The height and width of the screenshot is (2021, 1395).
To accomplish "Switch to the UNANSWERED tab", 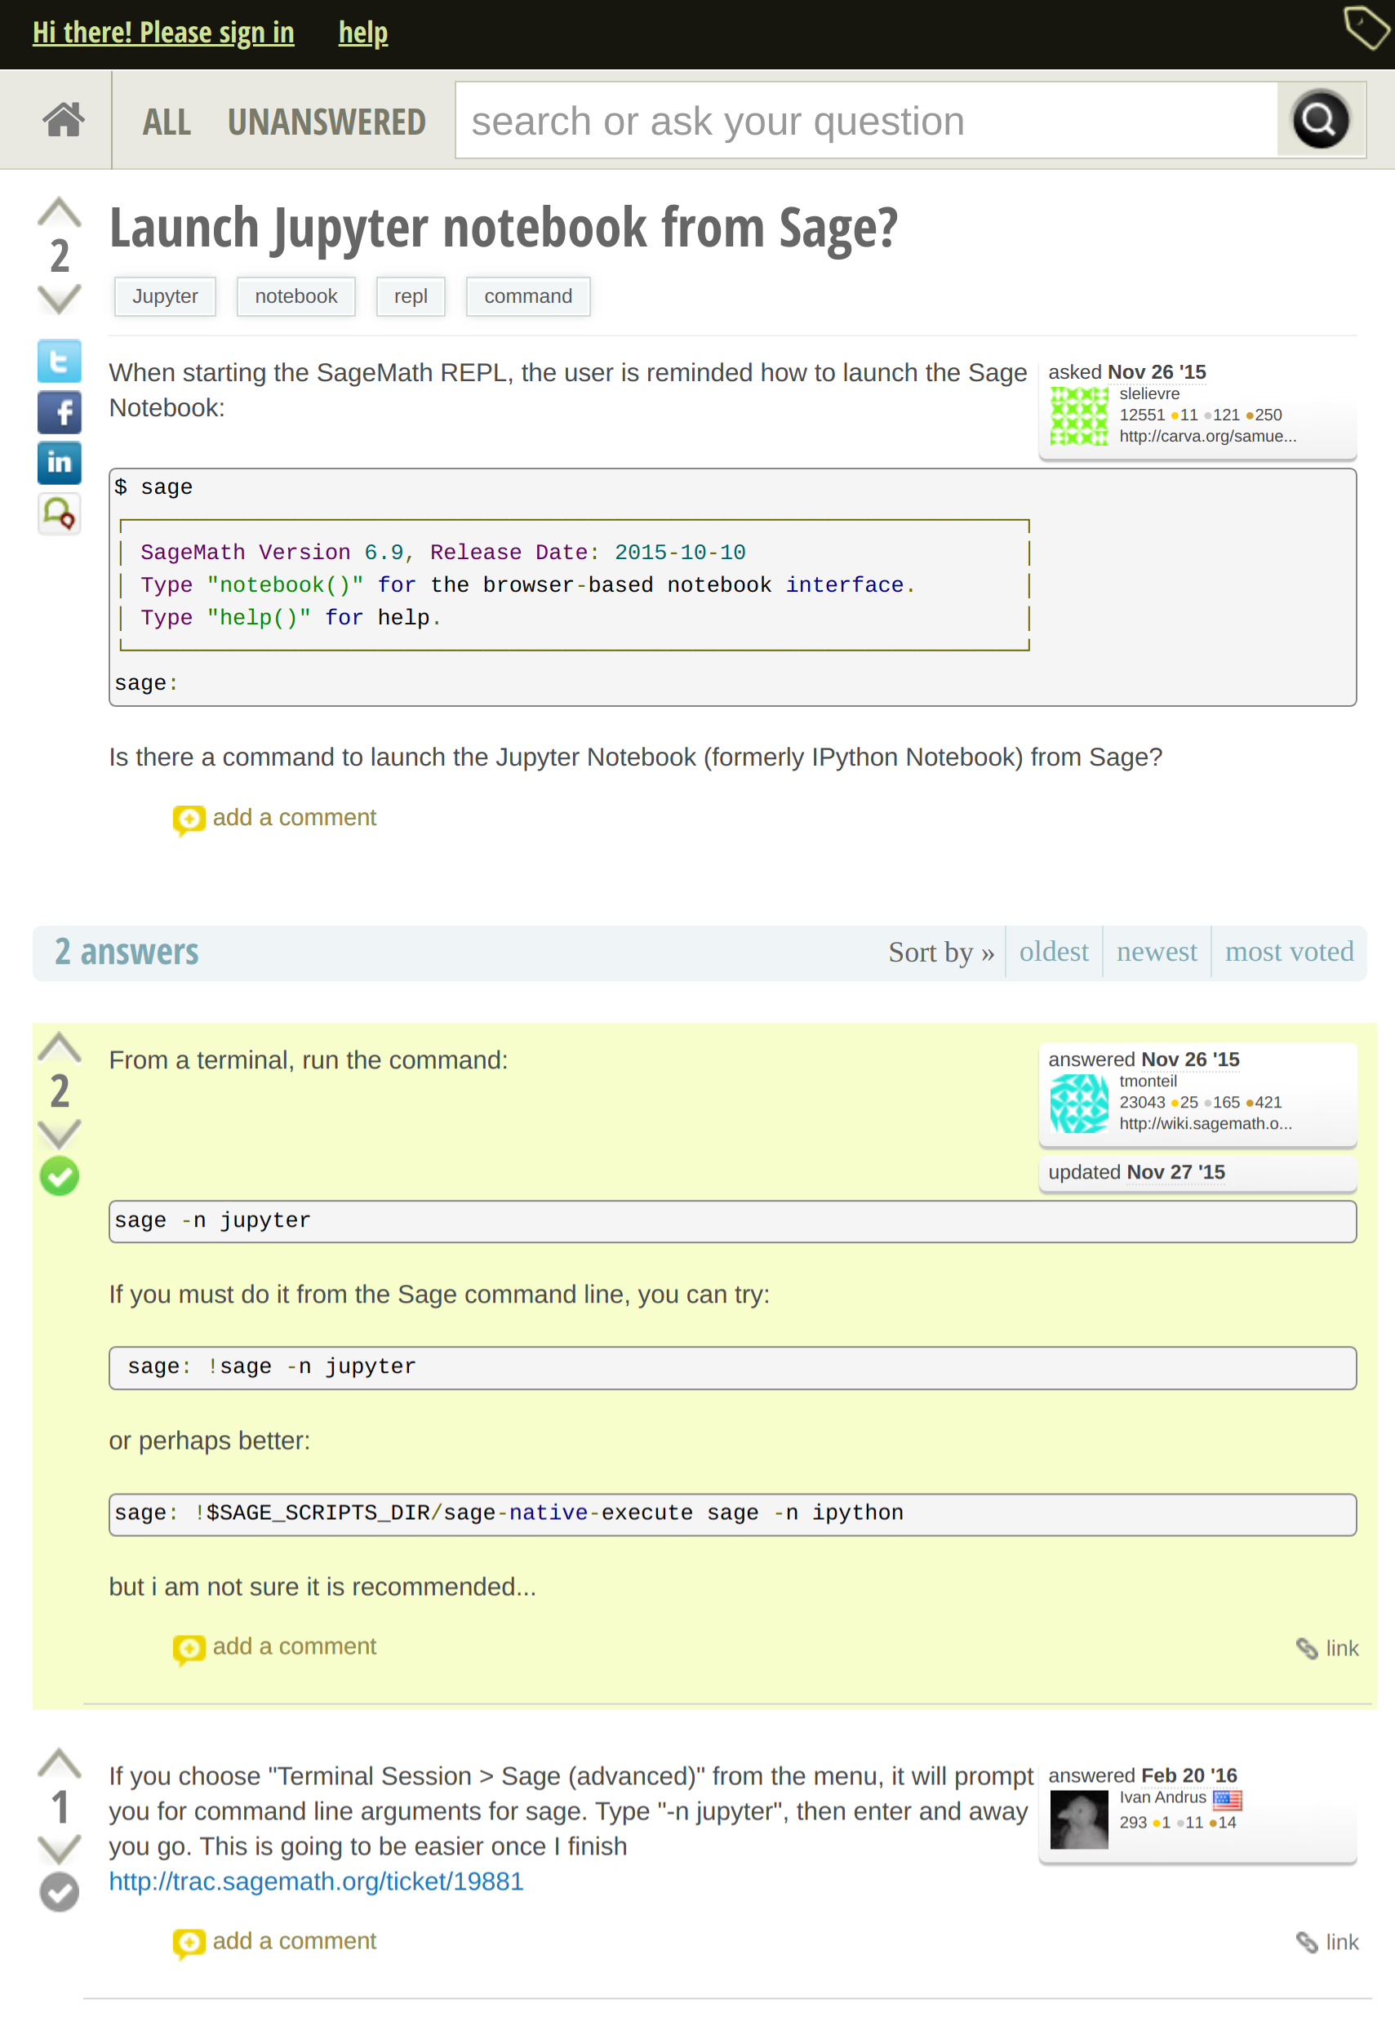I will 326,122.
